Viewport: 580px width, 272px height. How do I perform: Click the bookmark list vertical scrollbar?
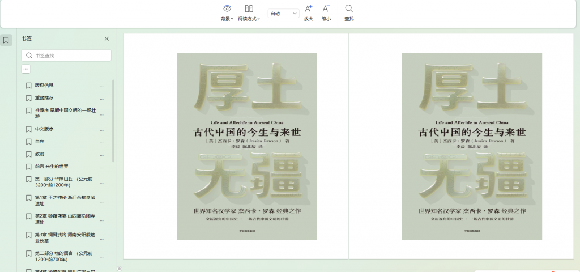pyautogui.click(x=113, y=120)
